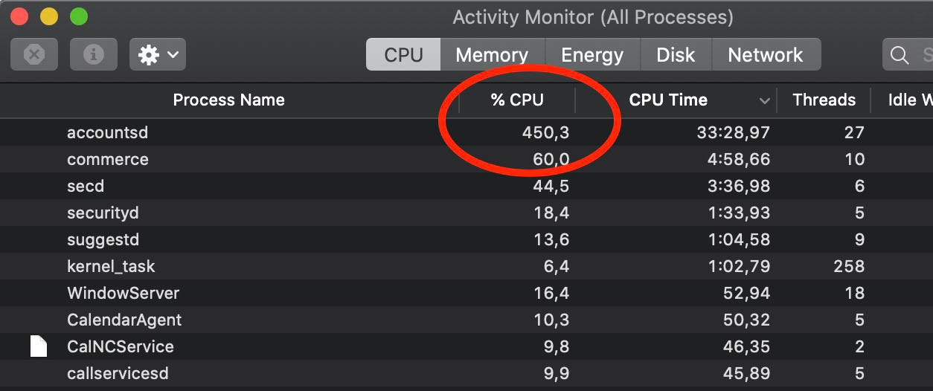Viewport: 933px width, 391px height.
Task: Open the gear action menu
Action: coord(158,54)
